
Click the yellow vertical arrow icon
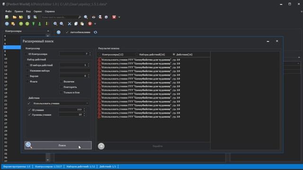pos(46,24)
